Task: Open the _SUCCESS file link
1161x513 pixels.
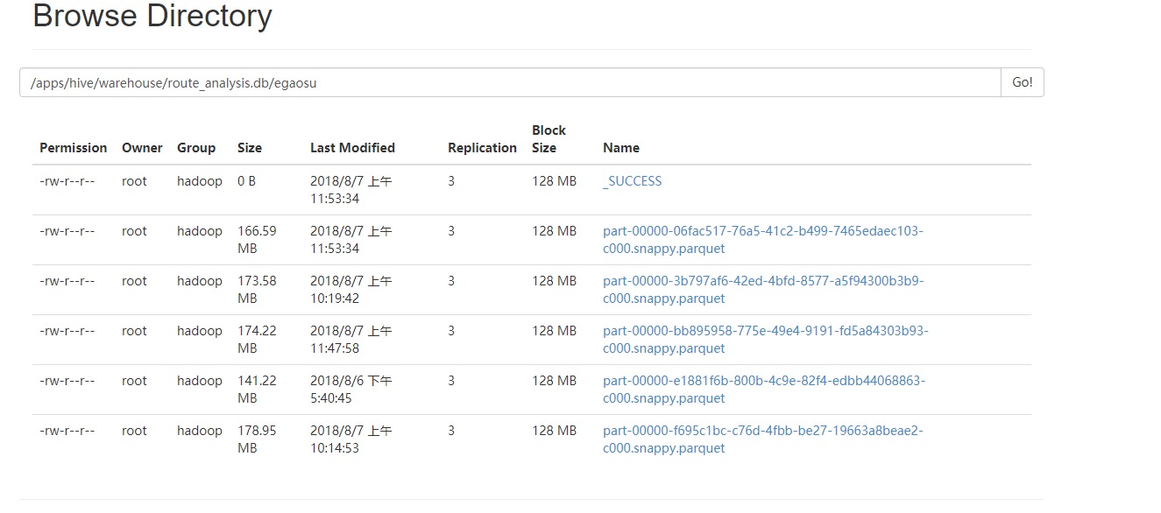Action: point(632,181)
